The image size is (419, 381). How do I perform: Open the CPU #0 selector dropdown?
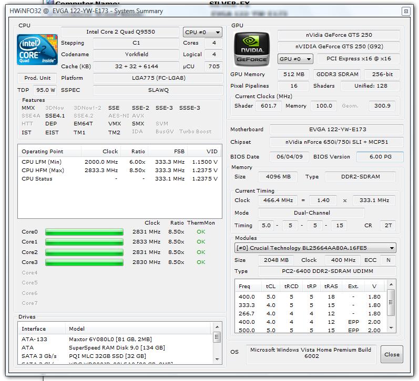click(x=202, y=33)
